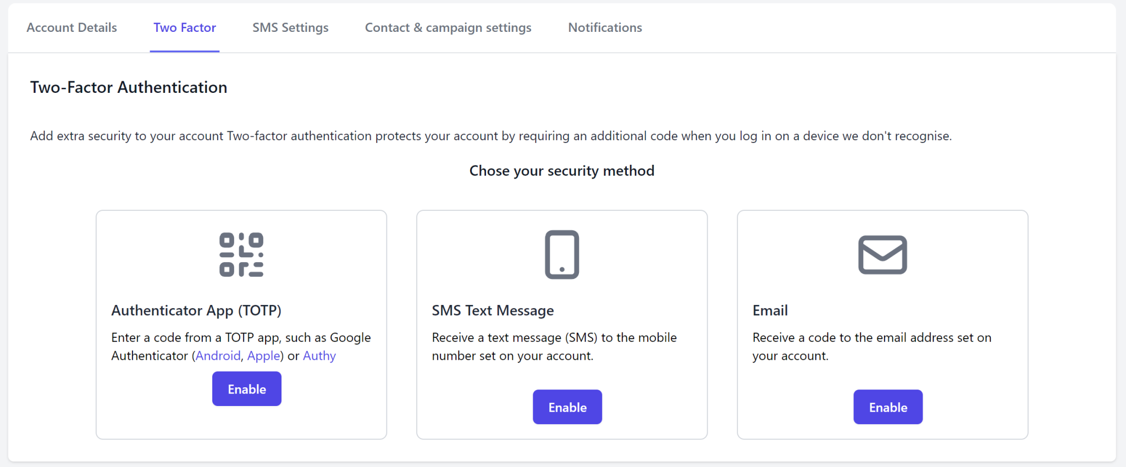Image resolution: width=1126 pixels, height=467 pixels.
Task: Click the envelope icon above Email
Action: 882,254
